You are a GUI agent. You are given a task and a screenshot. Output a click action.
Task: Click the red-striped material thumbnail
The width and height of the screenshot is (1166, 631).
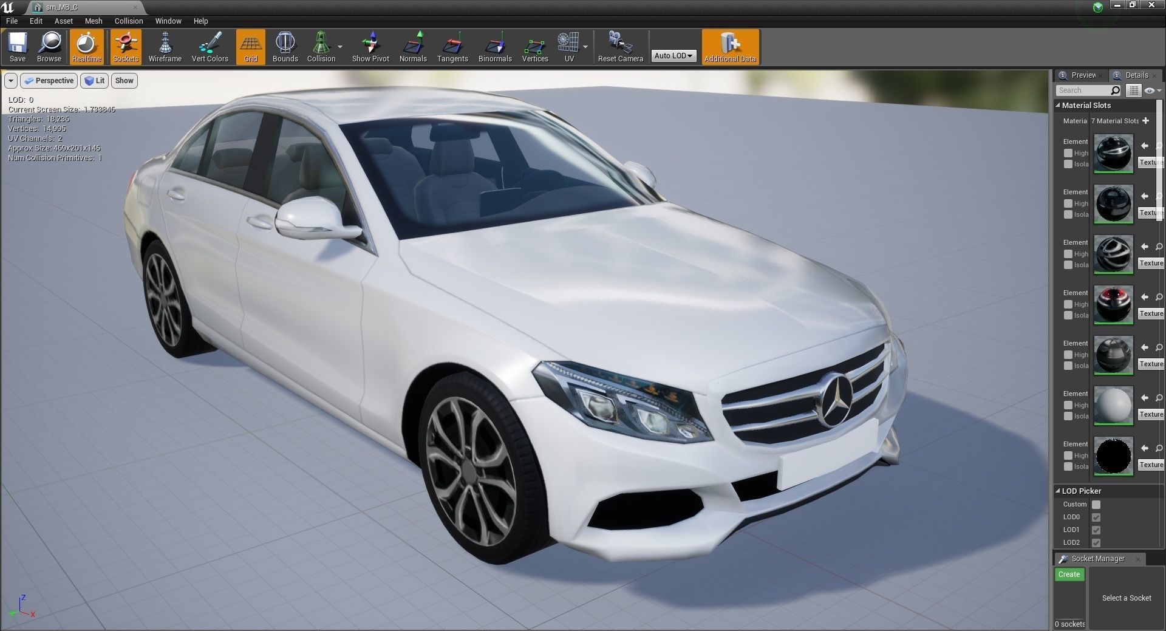tap(1113, 304)
